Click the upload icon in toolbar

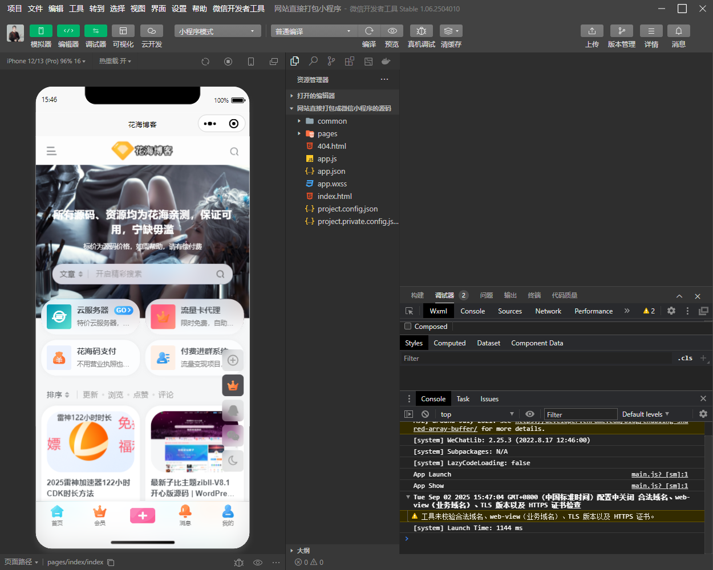592,31
